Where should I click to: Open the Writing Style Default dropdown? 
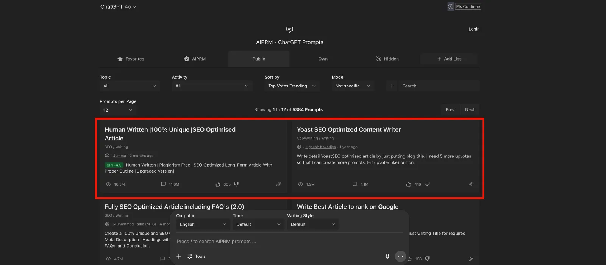(x=312, y=224)
